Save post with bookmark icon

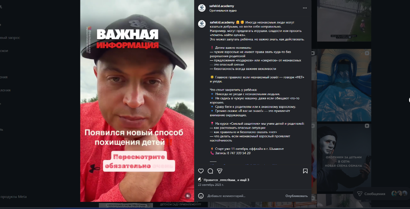point(305,171)
